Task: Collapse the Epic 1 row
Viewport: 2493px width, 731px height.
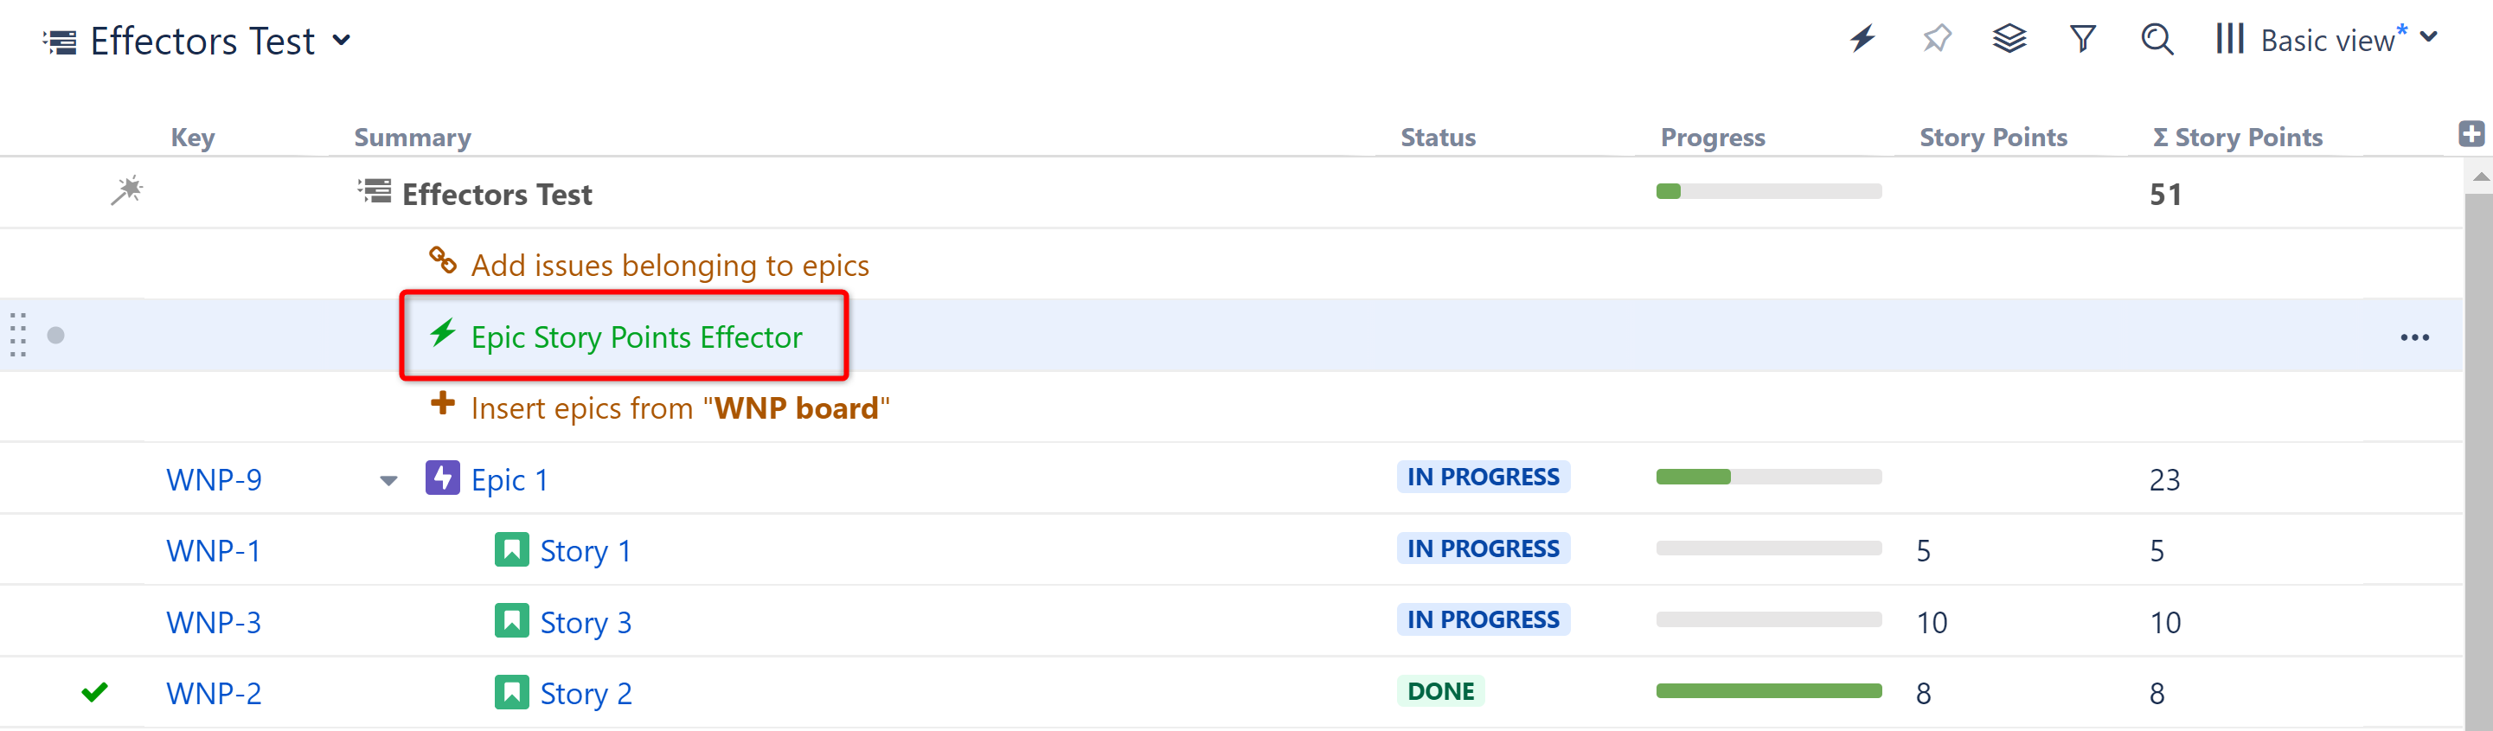Action: (x=389, y=480)
